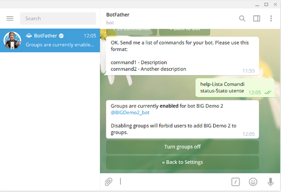The height and width of the screenshot is (192, 281).
Task: Click the paperclip attach file icon
Action: (x=109, y=182)
